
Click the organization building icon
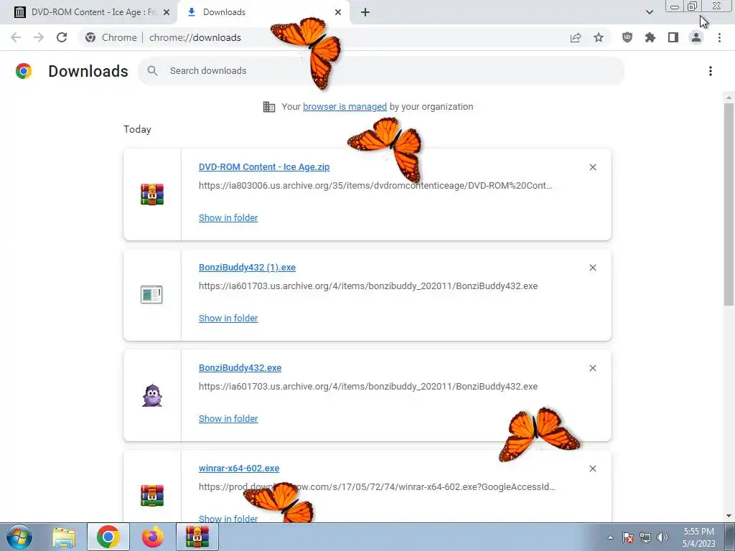[269, 107]
